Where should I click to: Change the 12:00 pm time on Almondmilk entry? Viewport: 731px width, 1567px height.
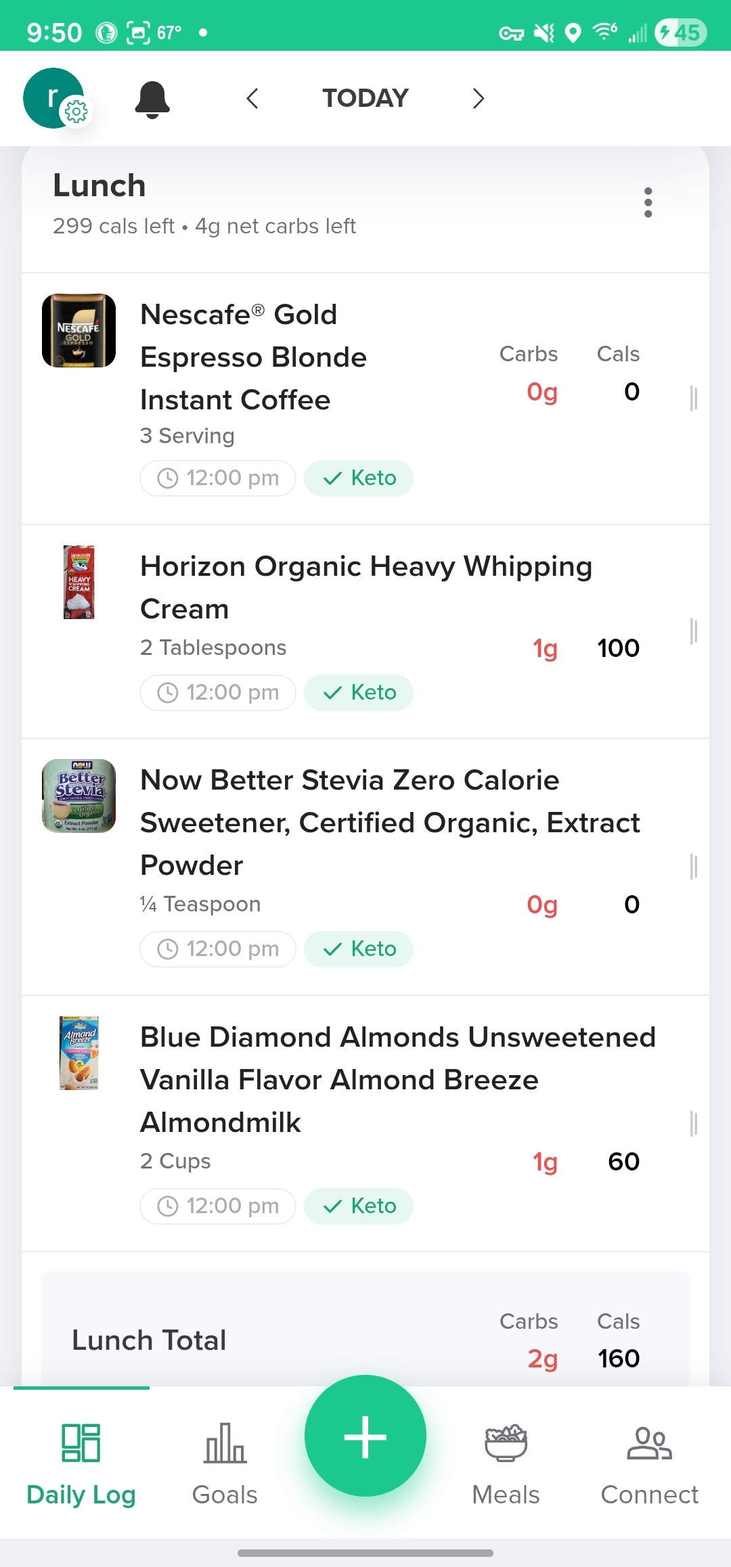(218, 1206)
